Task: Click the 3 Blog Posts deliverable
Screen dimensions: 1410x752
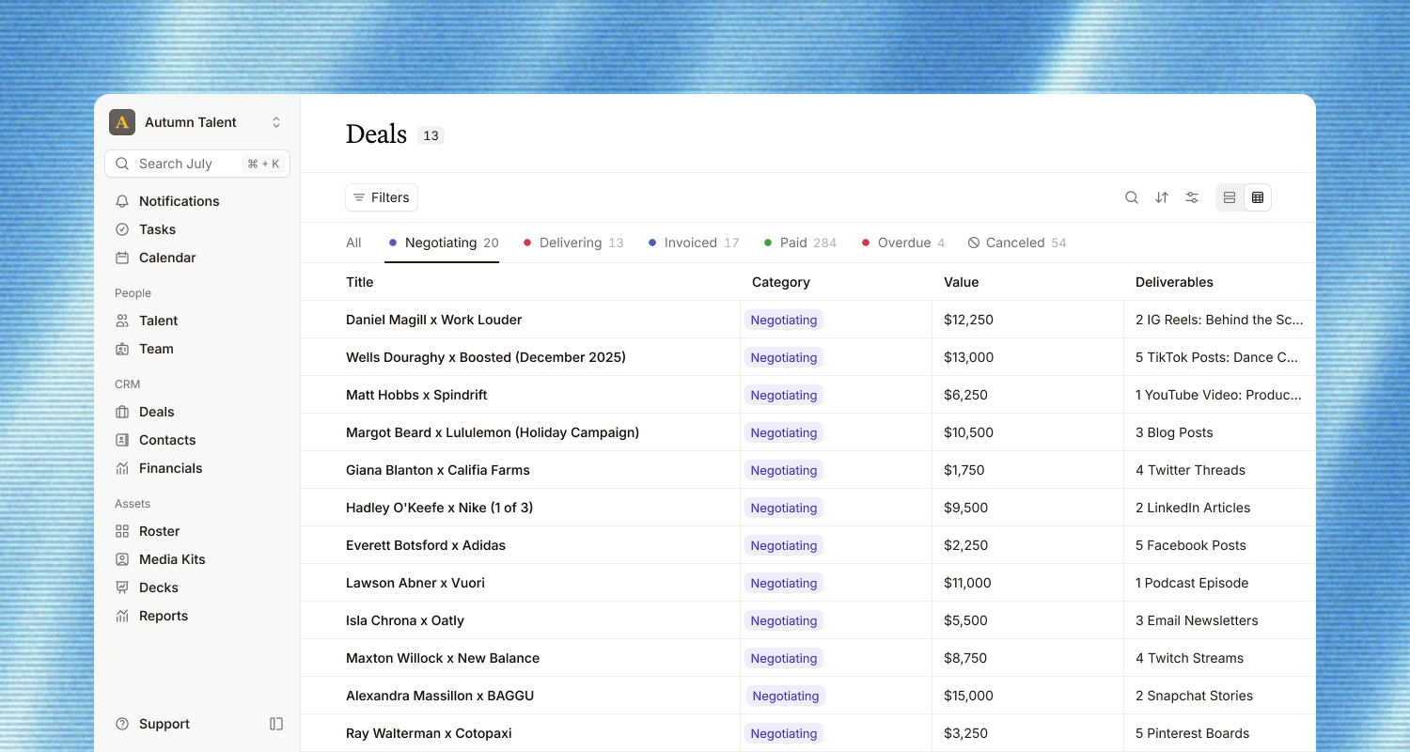Action: [1174, 432]
